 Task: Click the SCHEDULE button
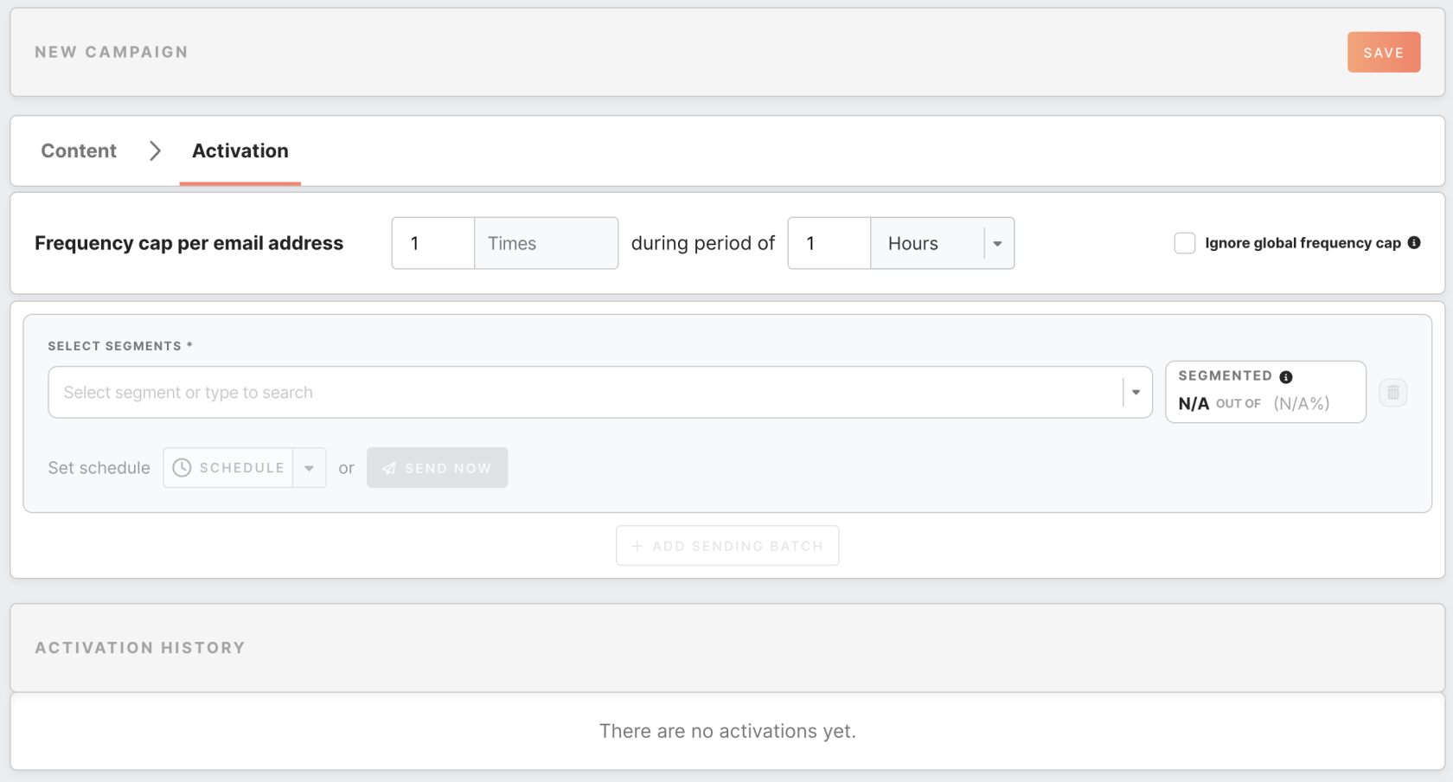228,468
